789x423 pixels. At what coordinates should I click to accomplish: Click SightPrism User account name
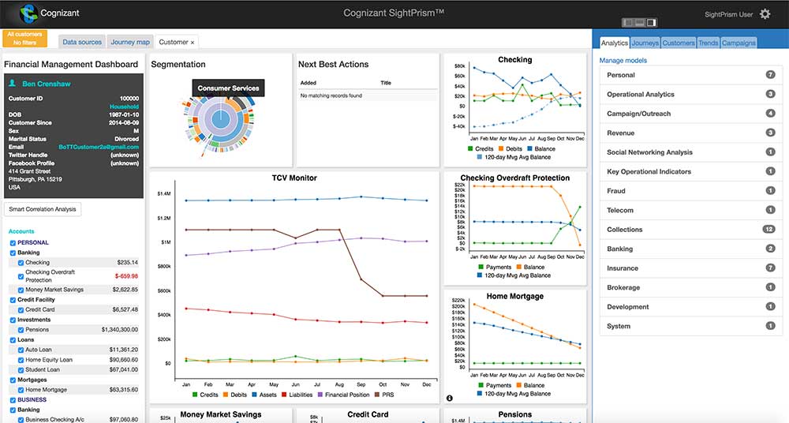click(x=728, y=15)
